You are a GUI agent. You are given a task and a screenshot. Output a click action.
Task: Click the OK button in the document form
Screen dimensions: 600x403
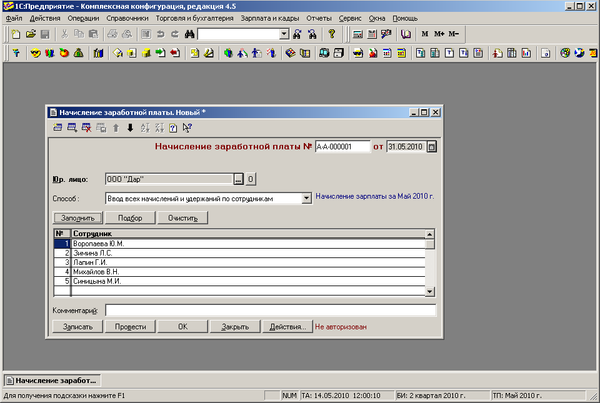pyautogui.click(x=183, y=327)
